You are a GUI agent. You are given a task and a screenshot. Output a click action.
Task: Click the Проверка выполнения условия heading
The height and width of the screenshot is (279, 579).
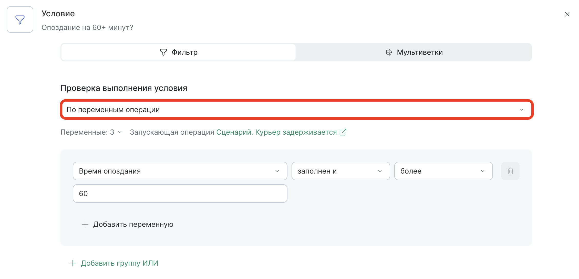(124, 88)
